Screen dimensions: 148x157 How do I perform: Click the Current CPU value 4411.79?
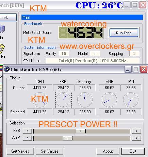coord(40,88)
